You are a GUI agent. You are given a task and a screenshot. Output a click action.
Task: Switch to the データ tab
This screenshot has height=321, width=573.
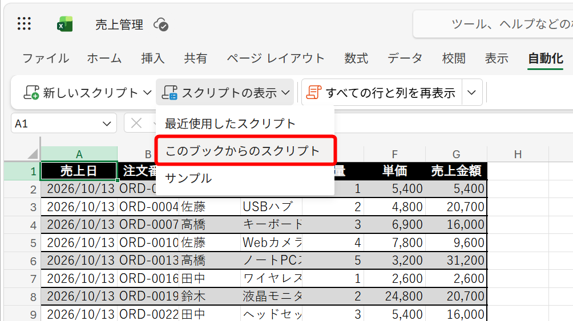(x=405, y=58)
